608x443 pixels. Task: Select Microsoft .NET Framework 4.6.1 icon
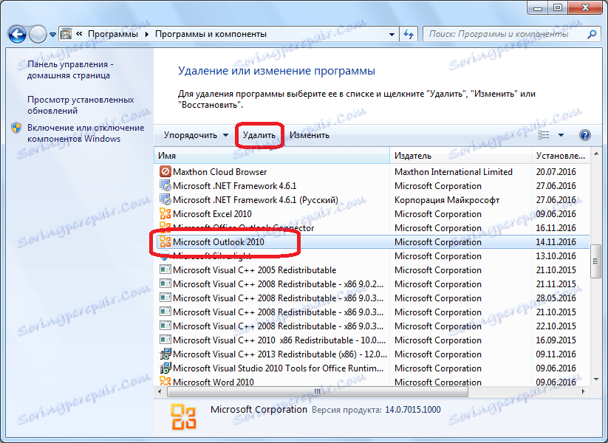[165, 185]
